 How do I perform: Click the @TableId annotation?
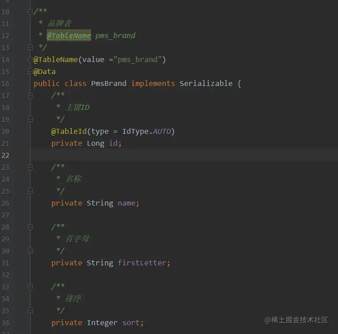[69, 131]
